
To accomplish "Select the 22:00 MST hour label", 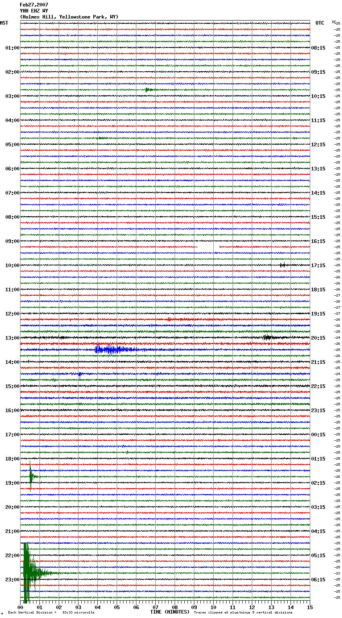I will click(12, 556).
